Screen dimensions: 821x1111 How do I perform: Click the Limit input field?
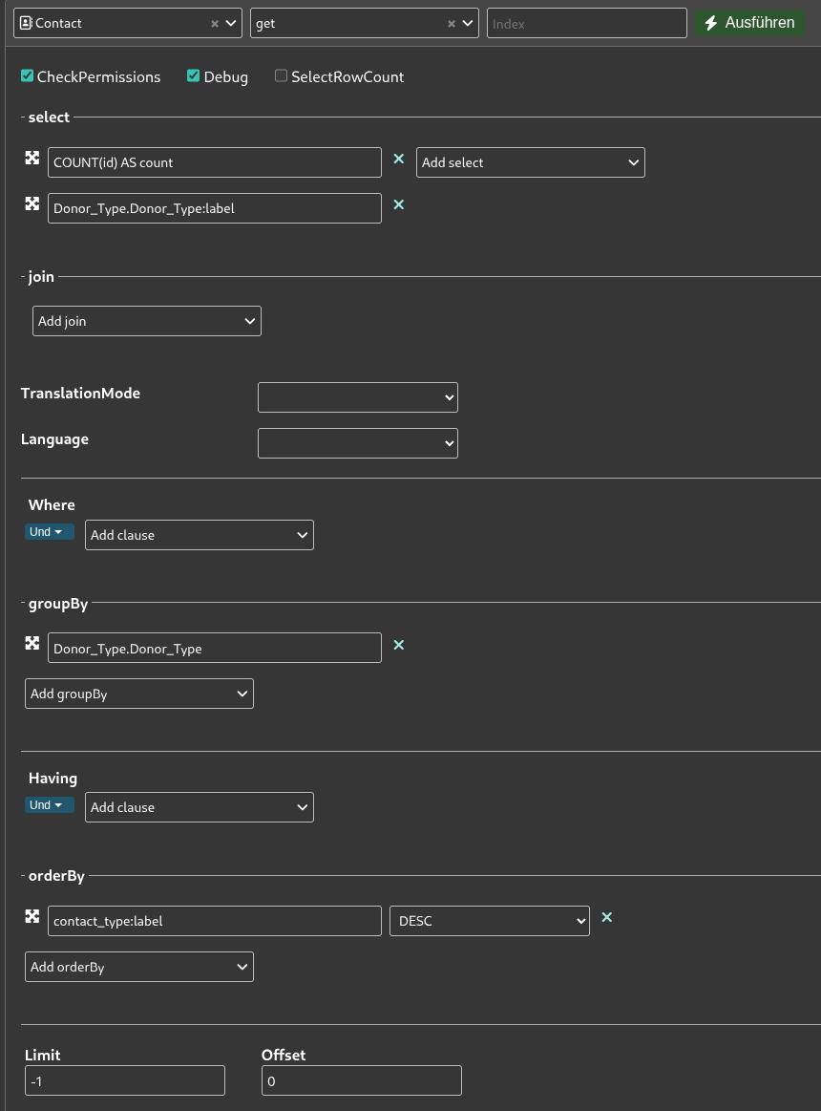point(124,1080)
